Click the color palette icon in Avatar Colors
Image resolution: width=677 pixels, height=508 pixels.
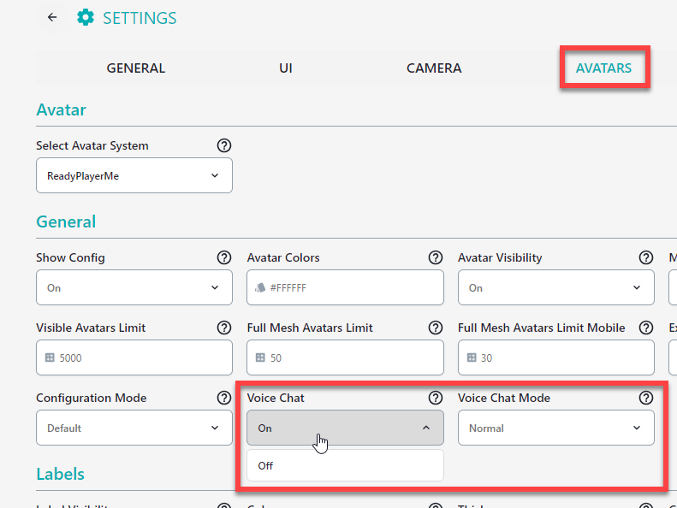click(260, 288)
